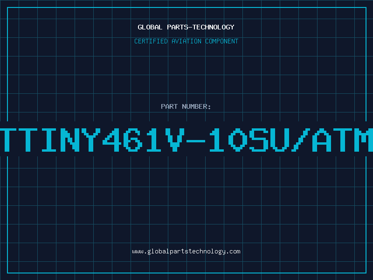Open the www.globalpartstechnology.com website link
The height and width of the screenshot is (280, 373).
pyautogui.click(x=186, y=252)
